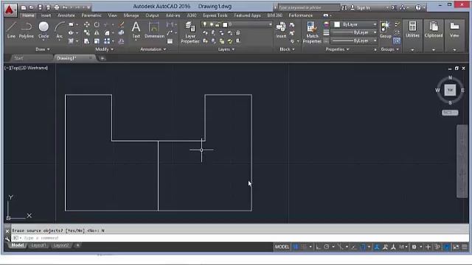Click the Move tool in Modify panel
The height and width of the screenshot is (265, 472).
point(87,24)
